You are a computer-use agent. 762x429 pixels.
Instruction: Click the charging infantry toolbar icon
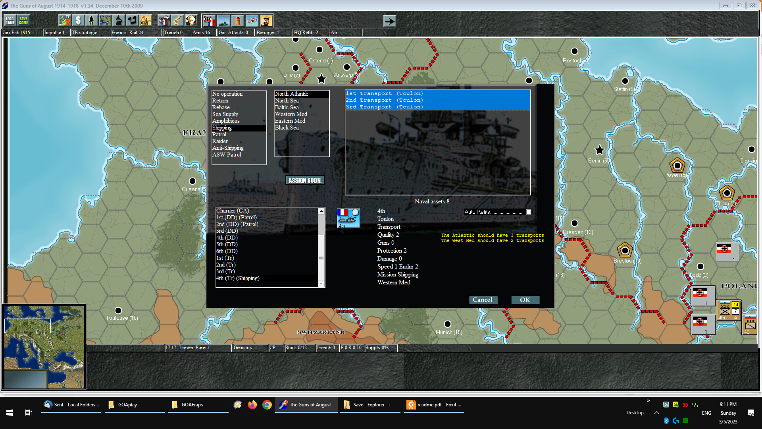pyautogui.click(x=146, y=21)
